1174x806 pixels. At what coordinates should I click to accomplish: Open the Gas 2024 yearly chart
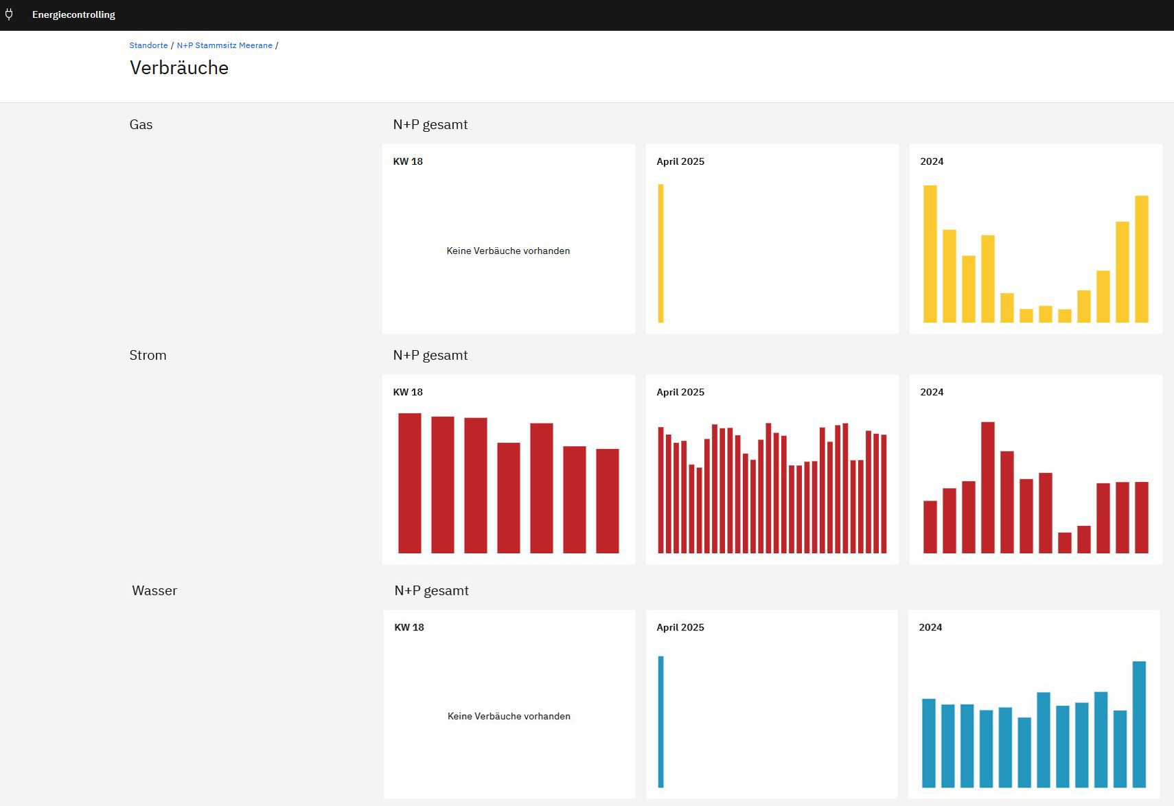click(x=1035, y=239)
